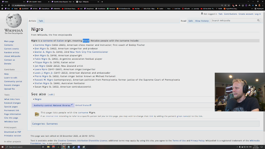
Task: Open the Windows Start menu
Action: coord(2,147)
